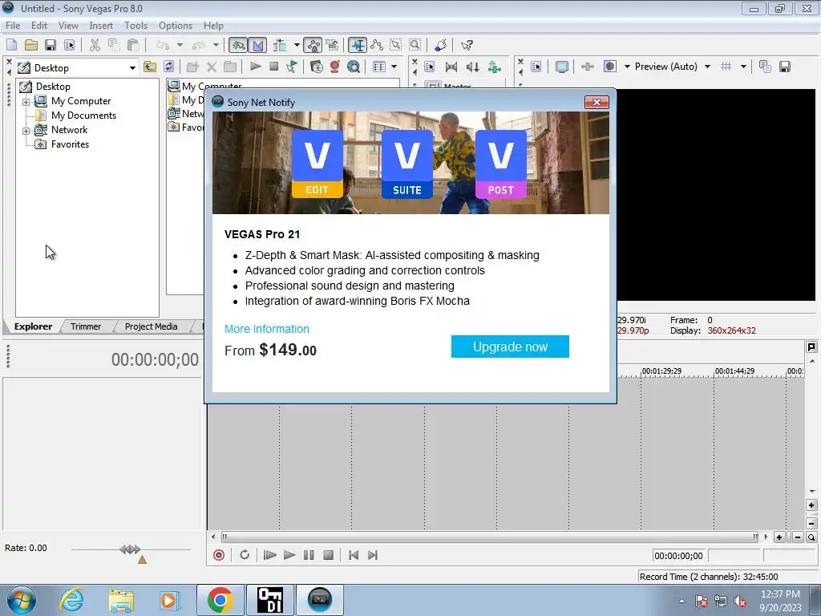Undo the last action
The height and width of the screenshot is (616, 821).
pos(163,45)
